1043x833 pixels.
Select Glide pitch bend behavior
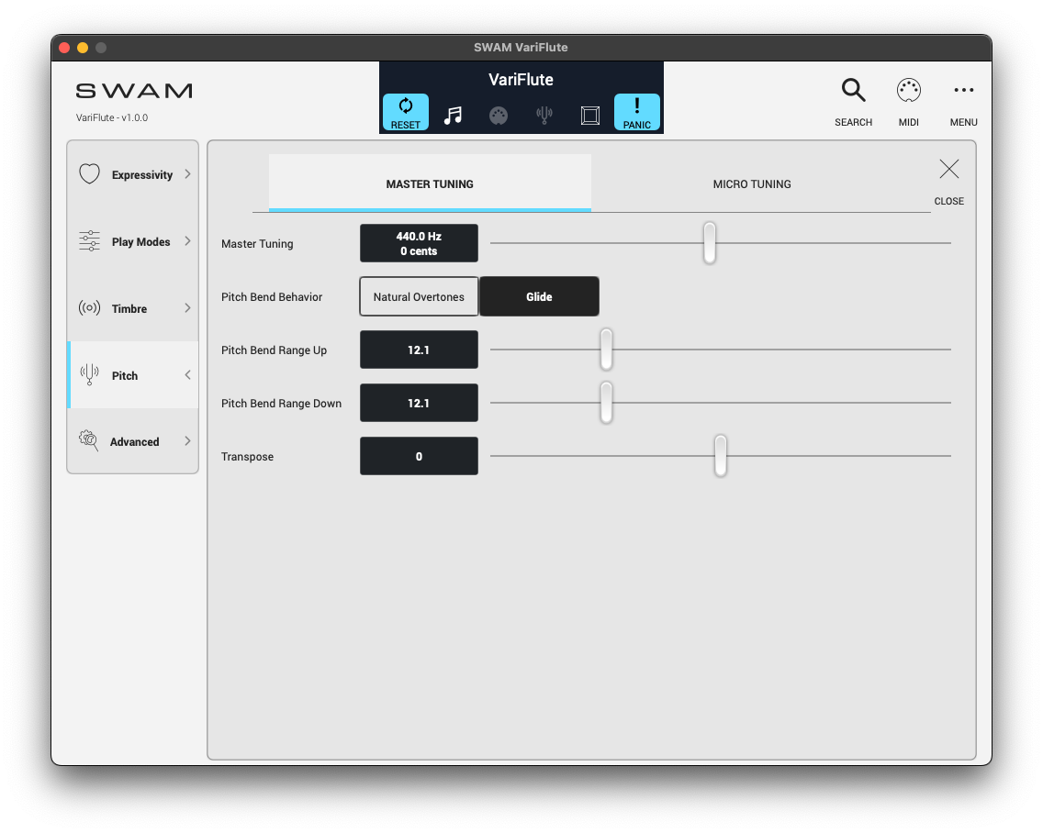[539, 297]
